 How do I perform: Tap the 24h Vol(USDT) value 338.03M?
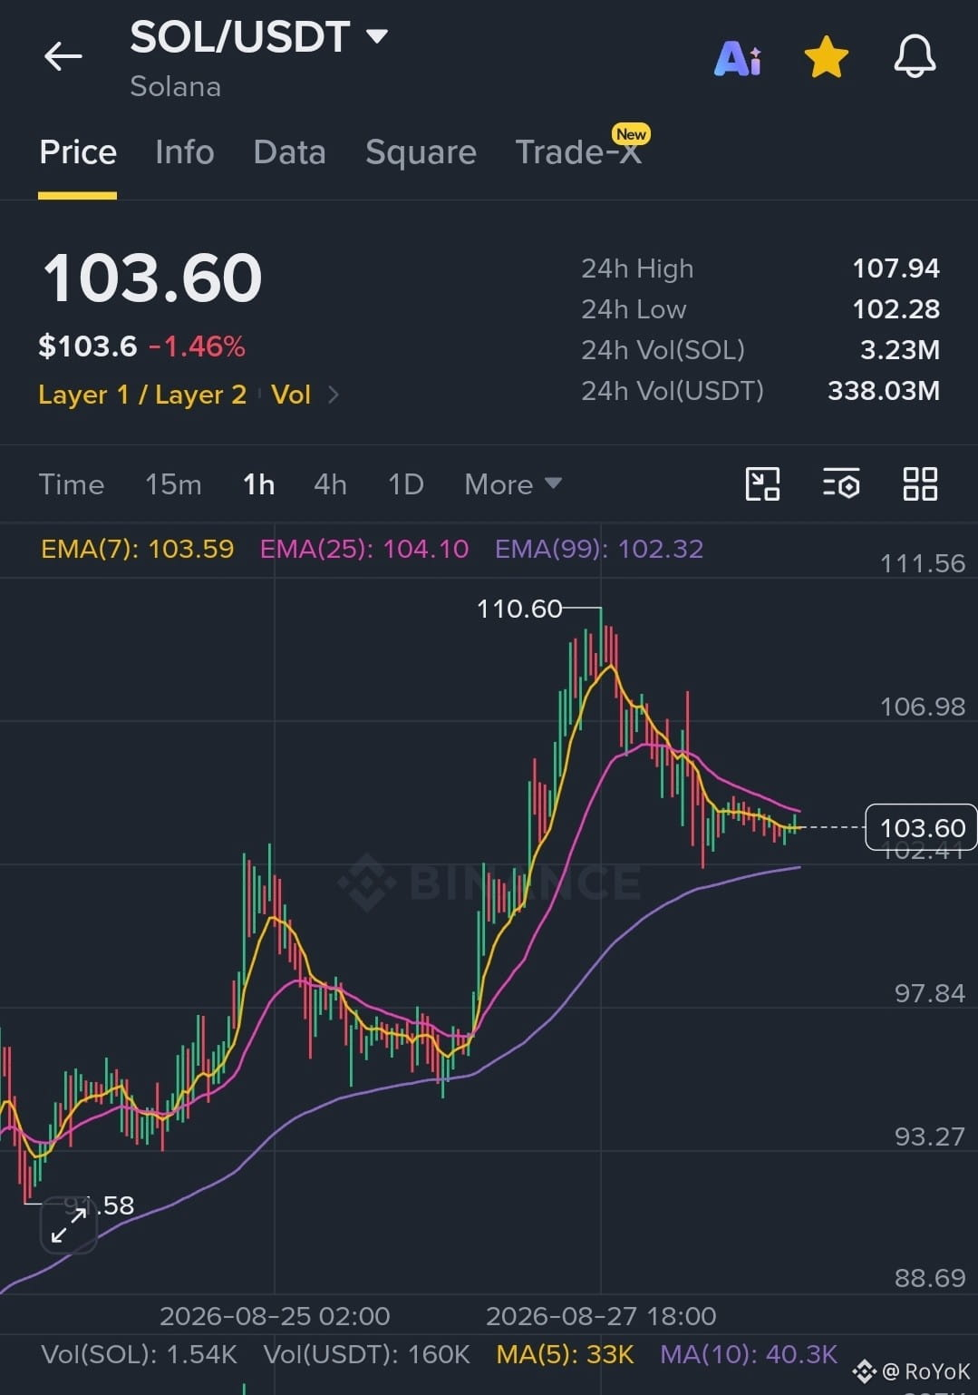click(884, 391)
